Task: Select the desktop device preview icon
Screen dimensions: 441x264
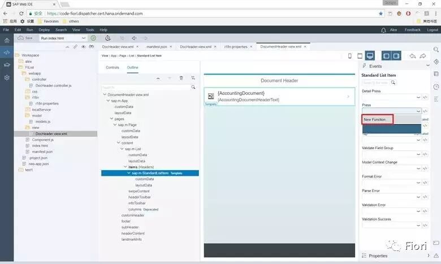Action: [x=370, y=55]
